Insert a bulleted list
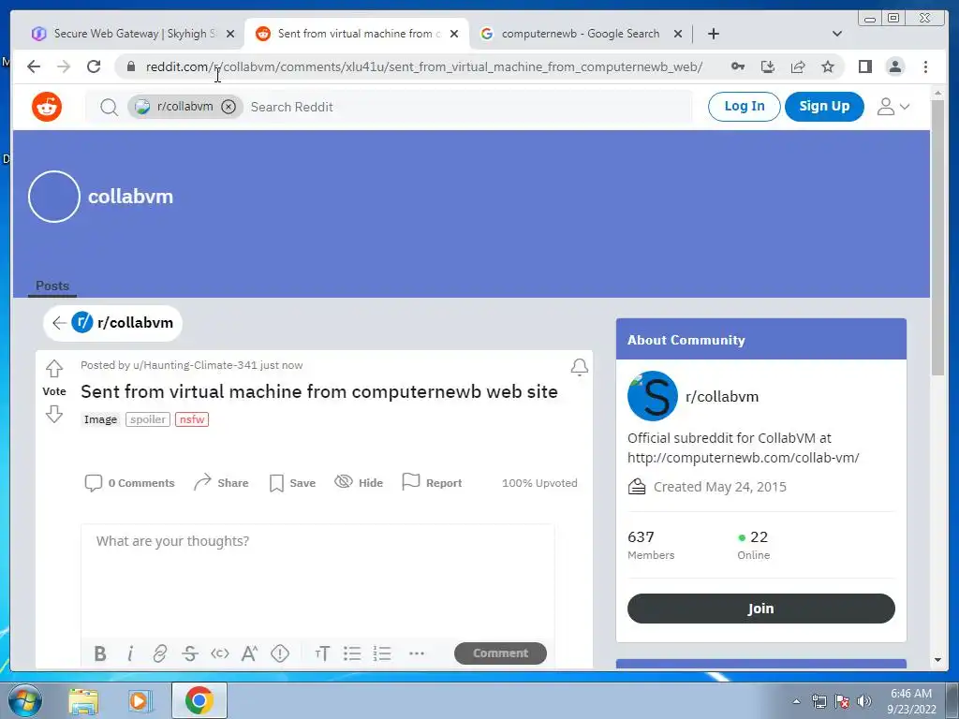959x719 pixels. [x=352, y=653]
